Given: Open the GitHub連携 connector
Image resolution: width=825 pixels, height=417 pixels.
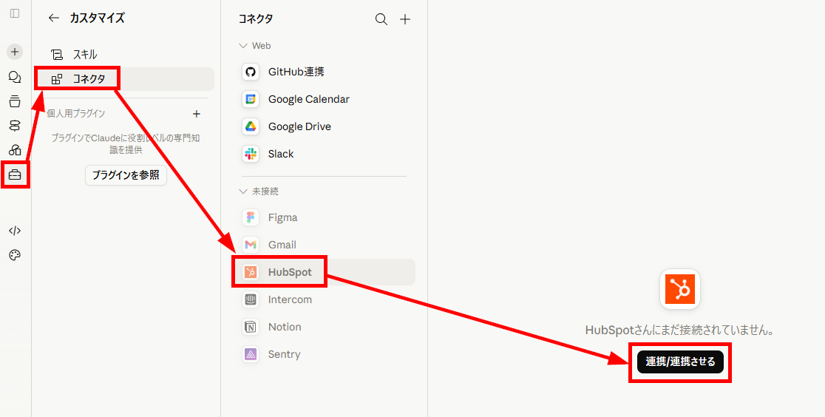Looking at the screenshot, I should pyautogui.click(x=325, y=72).
